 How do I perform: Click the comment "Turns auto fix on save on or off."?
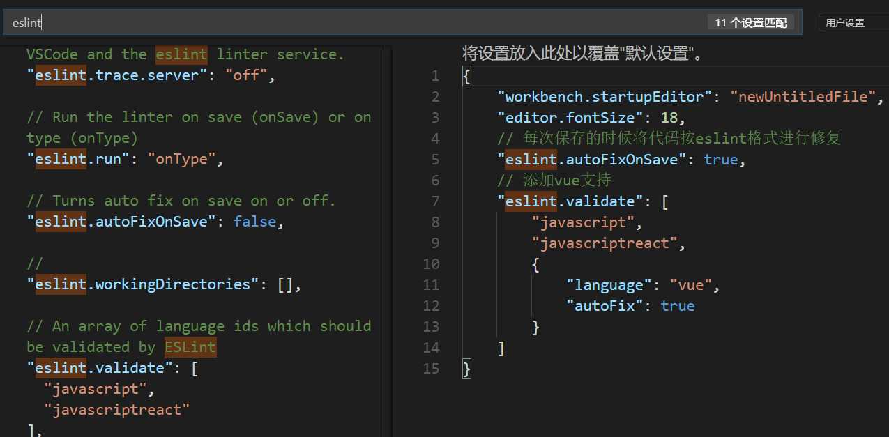coord(181,201)
